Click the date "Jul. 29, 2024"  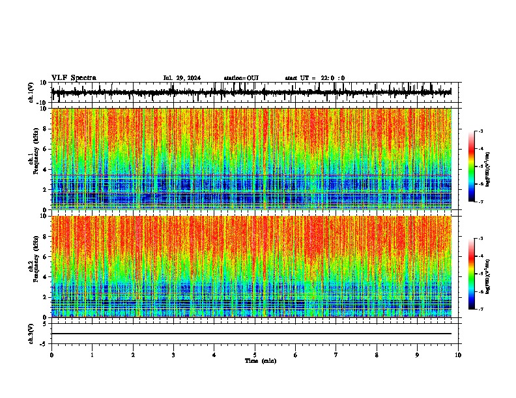(x=182, y=78)
